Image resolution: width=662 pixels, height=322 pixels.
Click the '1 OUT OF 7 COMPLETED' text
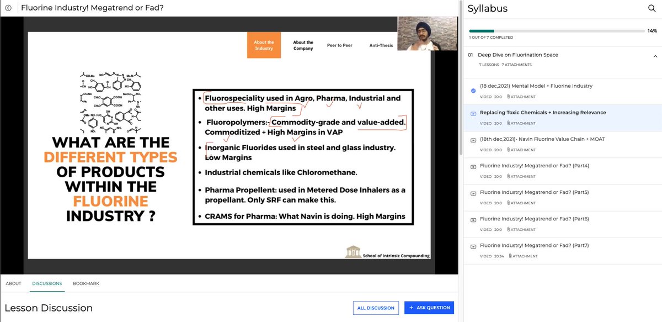click(x=491, y=38)
